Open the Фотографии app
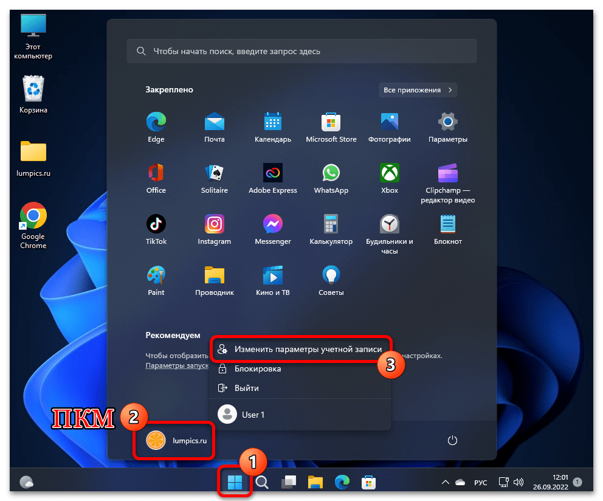Image resolution: width=603 pixels, height=501 pixels. tap(389, 127)
